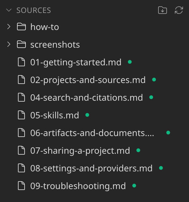Click green status dot of 04-search-and-citations.md
The image size is (189, 202).
[x=151, y=97]
